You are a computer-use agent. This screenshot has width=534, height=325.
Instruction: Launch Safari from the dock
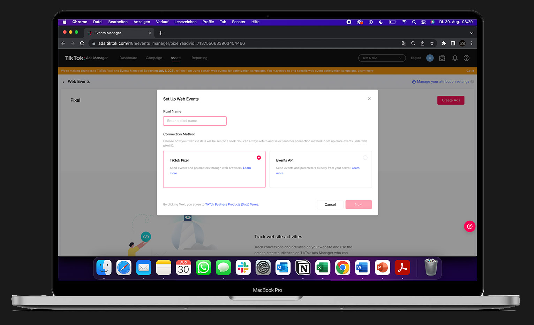click(x=124, y=268)
